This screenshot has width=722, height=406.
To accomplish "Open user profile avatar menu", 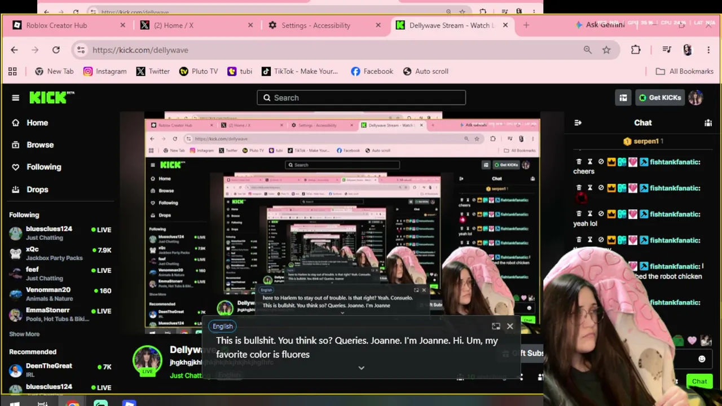I will (x=695, y=98).
